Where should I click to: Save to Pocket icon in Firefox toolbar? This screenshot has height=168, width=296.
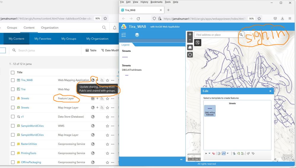pyautogui.click(x=275, y=18)
